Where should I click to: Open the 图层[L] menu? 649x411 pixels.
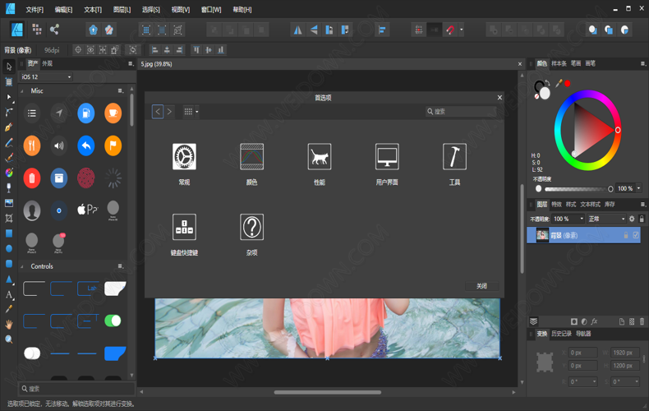click(x=122, y=10)
